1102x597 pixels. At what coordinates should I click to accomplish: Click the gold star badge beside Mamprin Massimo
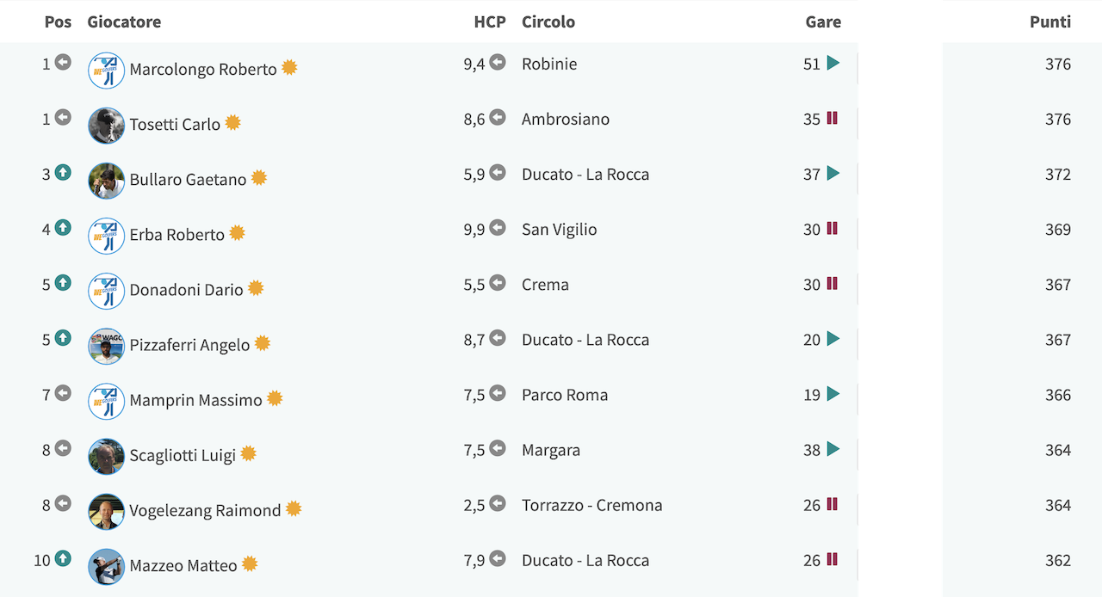(275, 398)
